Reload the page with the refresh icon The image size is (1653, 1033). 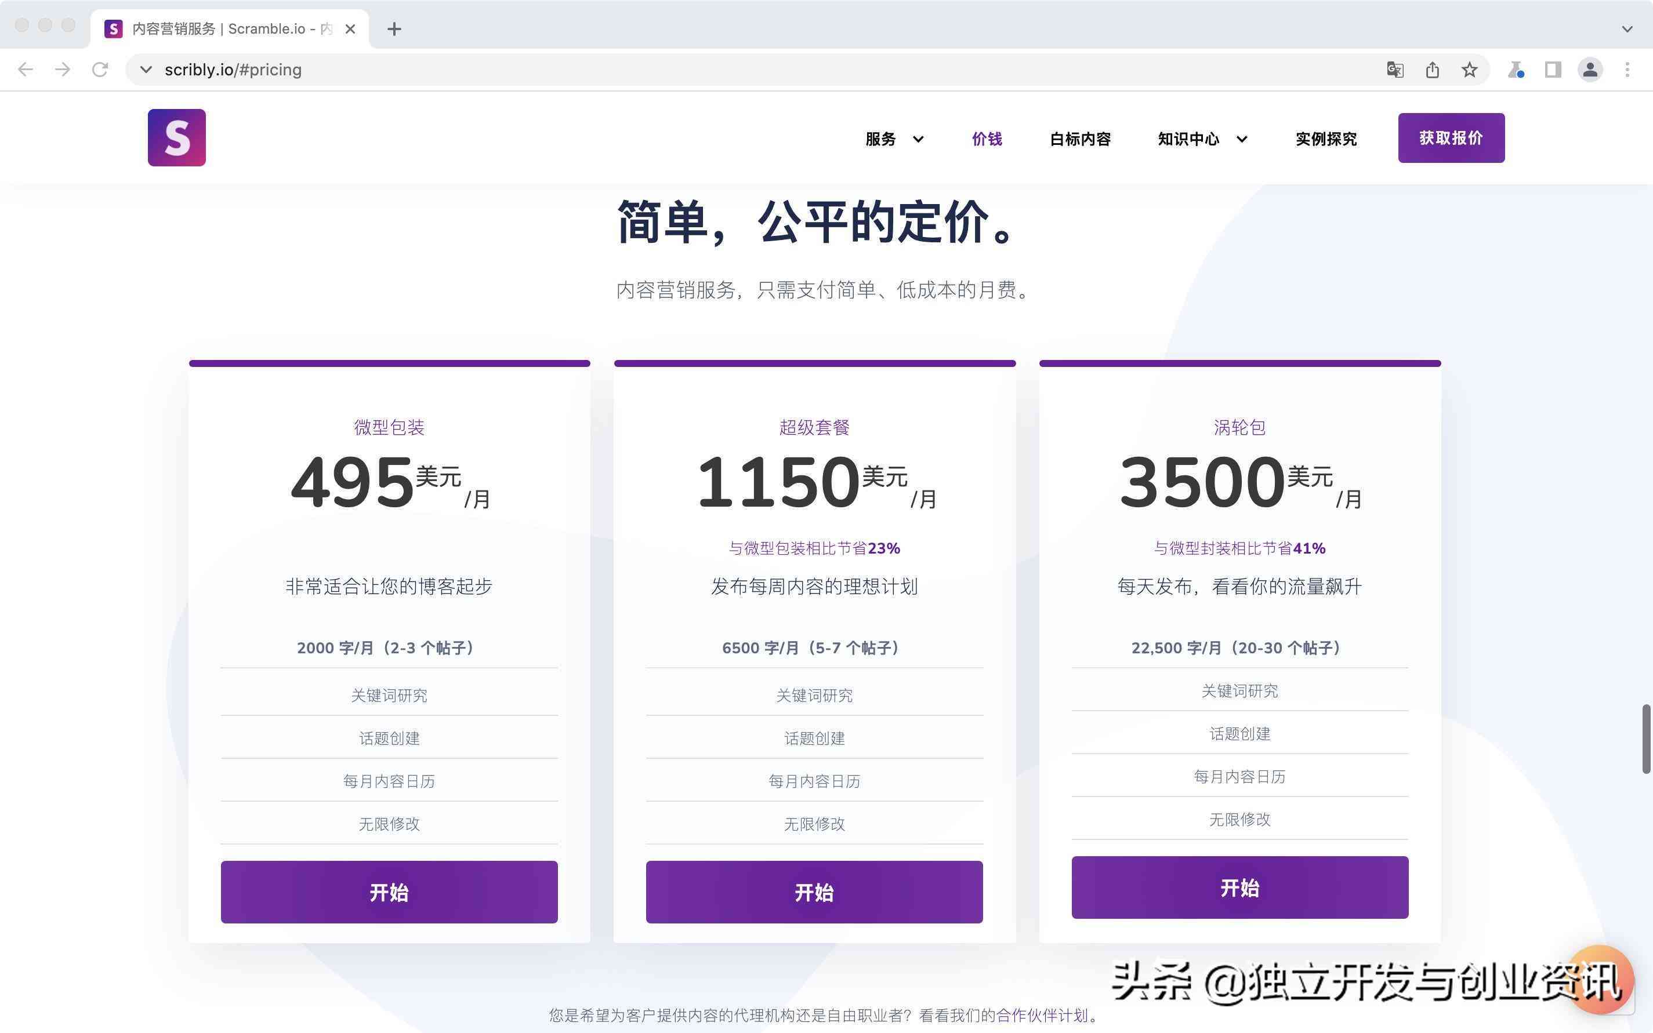100,70
